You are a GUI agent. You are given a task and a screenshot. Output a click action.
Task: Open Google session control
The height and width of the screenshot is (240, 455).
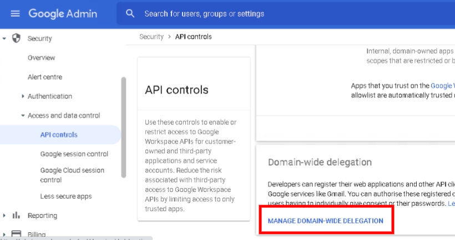[74, 154]
